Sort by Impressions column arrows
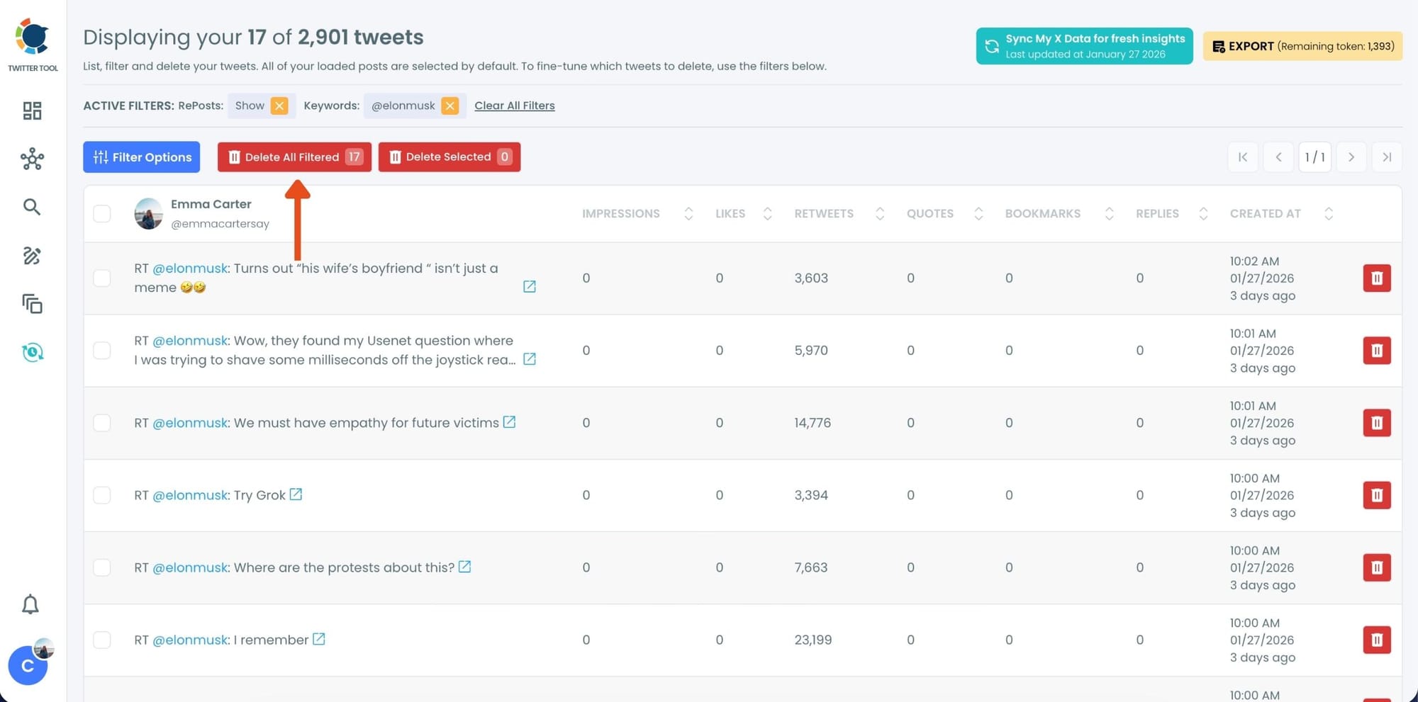 (x=688, y=213)
